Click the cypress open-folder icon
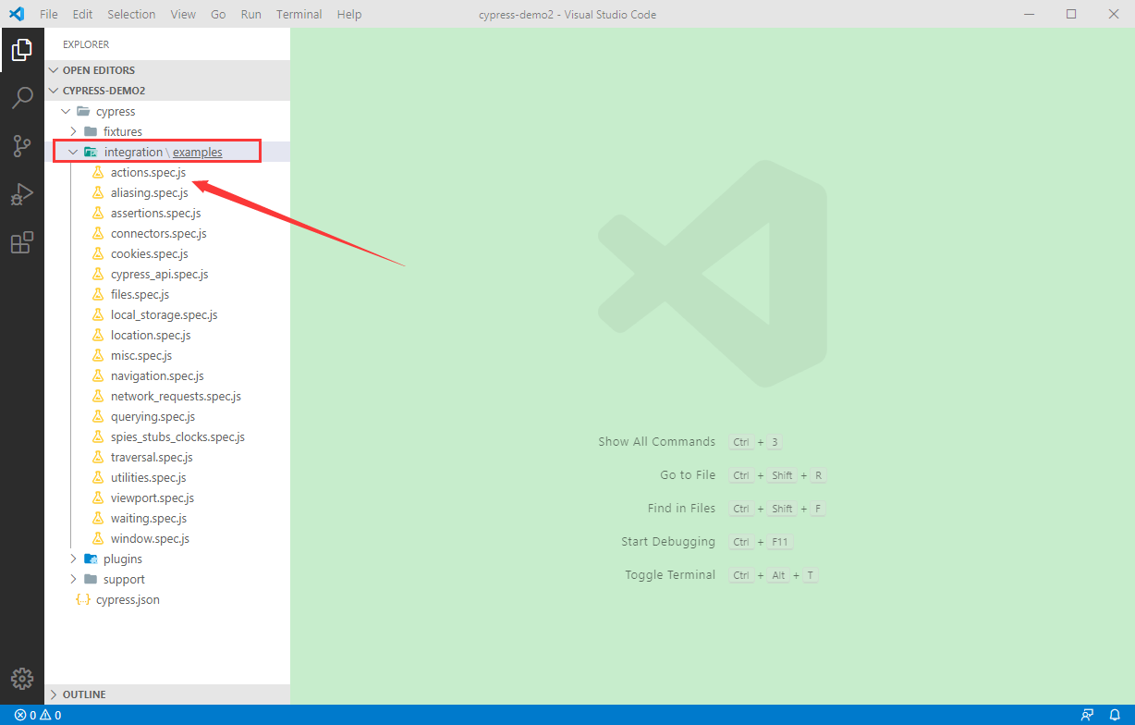The width and height of the screenshot is (1135, 725). pos(83,112)
